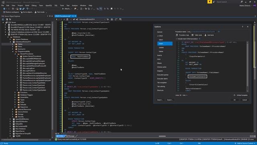This screenshot has width=257, height=145.
Task: Click the Object Explorer horizontal scrollbar
Action: click(20, 140)
